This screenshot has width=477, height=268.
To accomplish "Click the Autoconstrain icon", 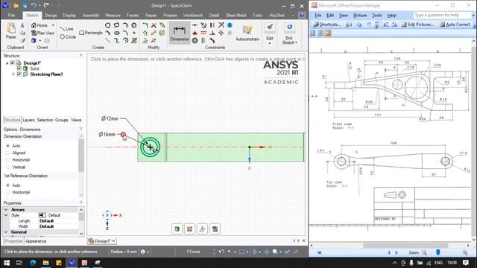I will pos(247,31).
